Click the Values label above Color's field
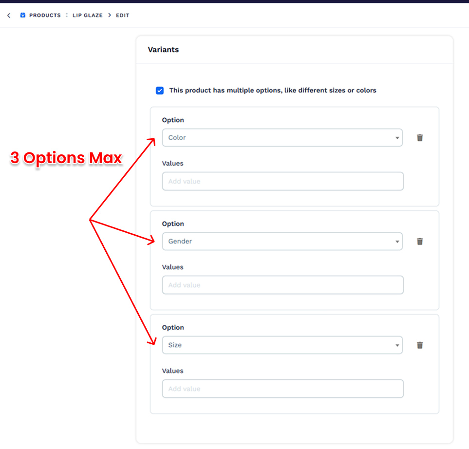This screenshot has height=449, width=469. (172, 163)
